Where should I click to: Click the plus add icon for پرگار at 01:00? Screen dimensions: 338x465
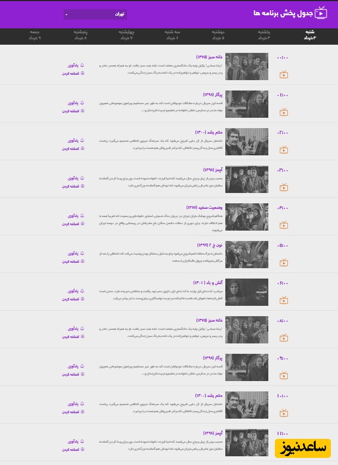click(83, 111)
